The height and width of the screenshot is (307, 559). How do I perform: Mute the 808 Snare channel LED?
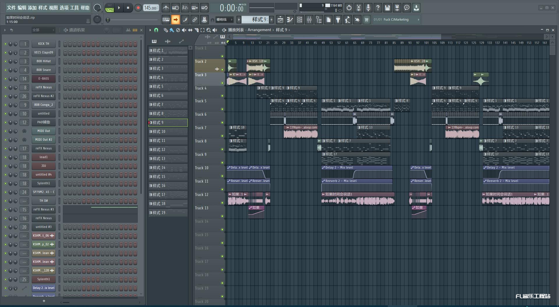point(5,70)
